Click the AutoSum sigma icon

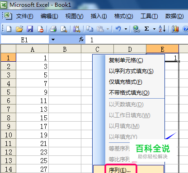tap(146, 28)
